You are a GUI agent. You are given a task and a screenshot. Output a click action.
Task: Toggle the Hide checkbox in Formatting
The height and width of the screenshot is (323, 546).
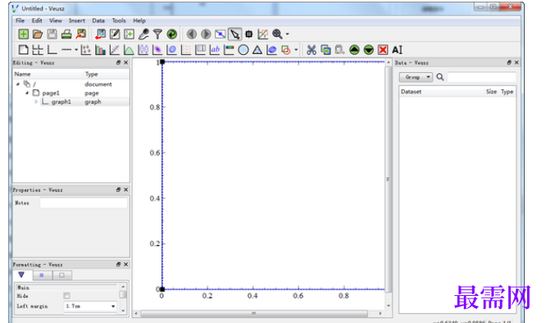[66, 296]
